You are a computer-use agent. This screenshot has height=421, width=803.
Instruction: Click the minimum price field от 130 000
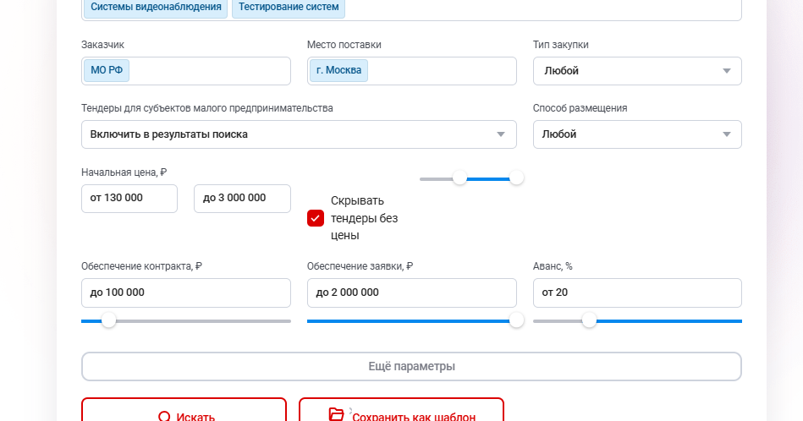click(x=129, y=198)
